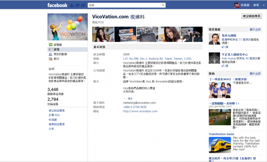
Task: Click the report fan page link
Action: tap(57, 124)
